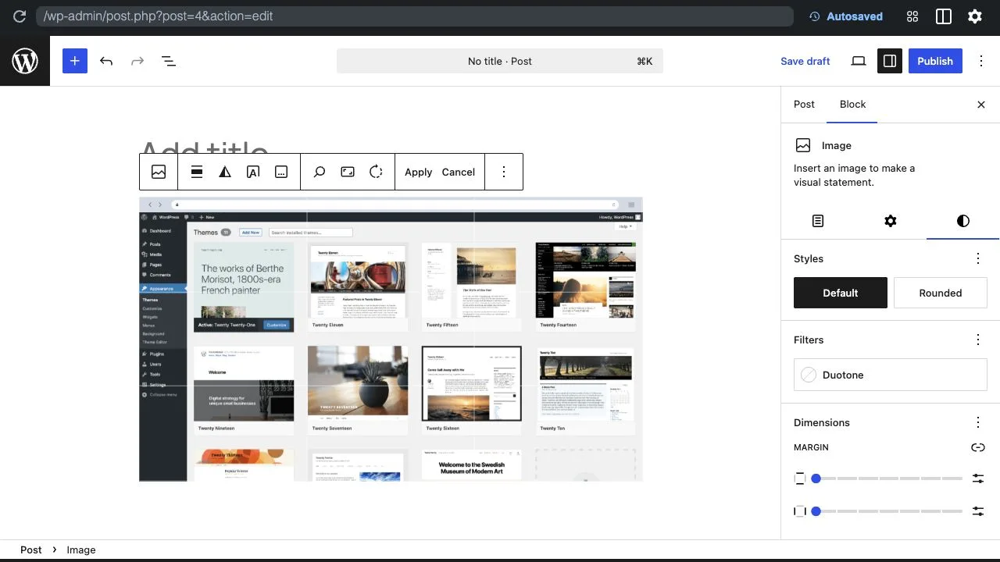Set custom size for first margin
The width and height of the screenshot is (1000, 562).
(x=978, y=478)
